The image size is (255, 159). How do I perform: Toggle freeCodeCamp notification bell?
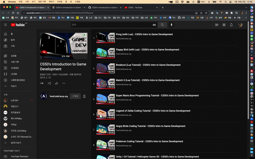point(84,96)
